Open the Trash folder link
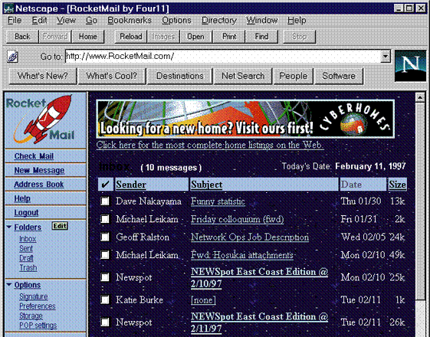The image size is (430, 337). click(28, 267)
